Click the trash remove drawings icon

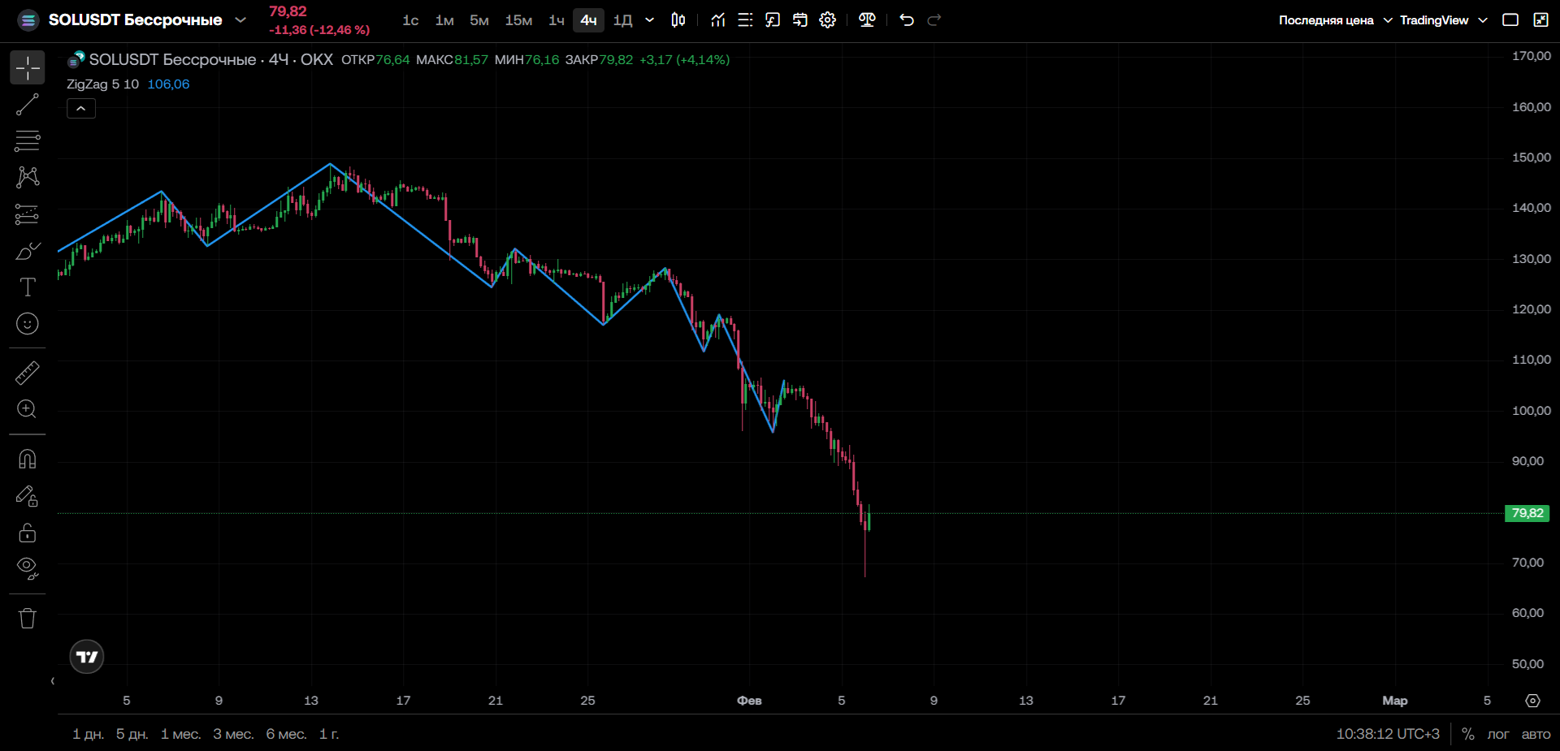(28, 619)
